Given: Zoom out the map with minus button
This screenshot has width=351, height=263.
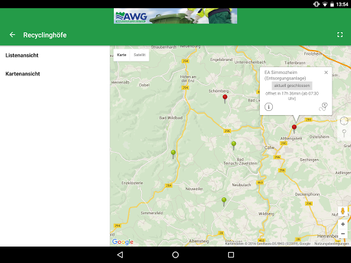Looking at the screenshot, I should (x=343, y=234).
